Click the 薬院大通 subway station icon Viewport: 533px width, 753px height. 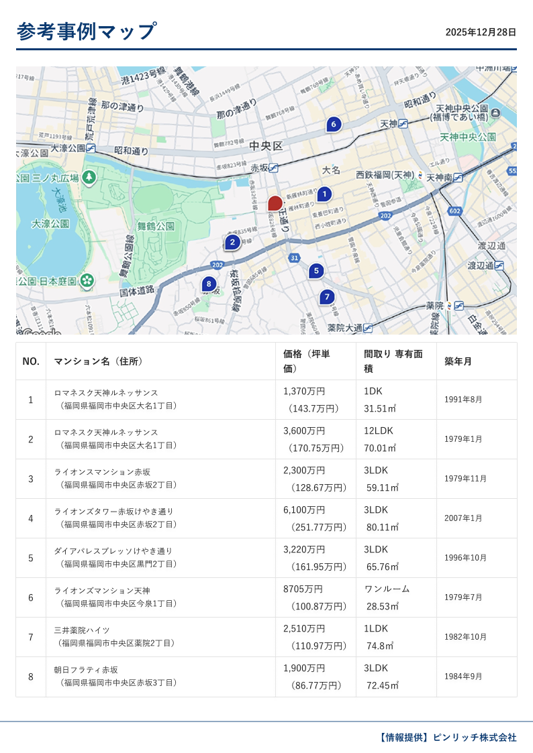368,328
